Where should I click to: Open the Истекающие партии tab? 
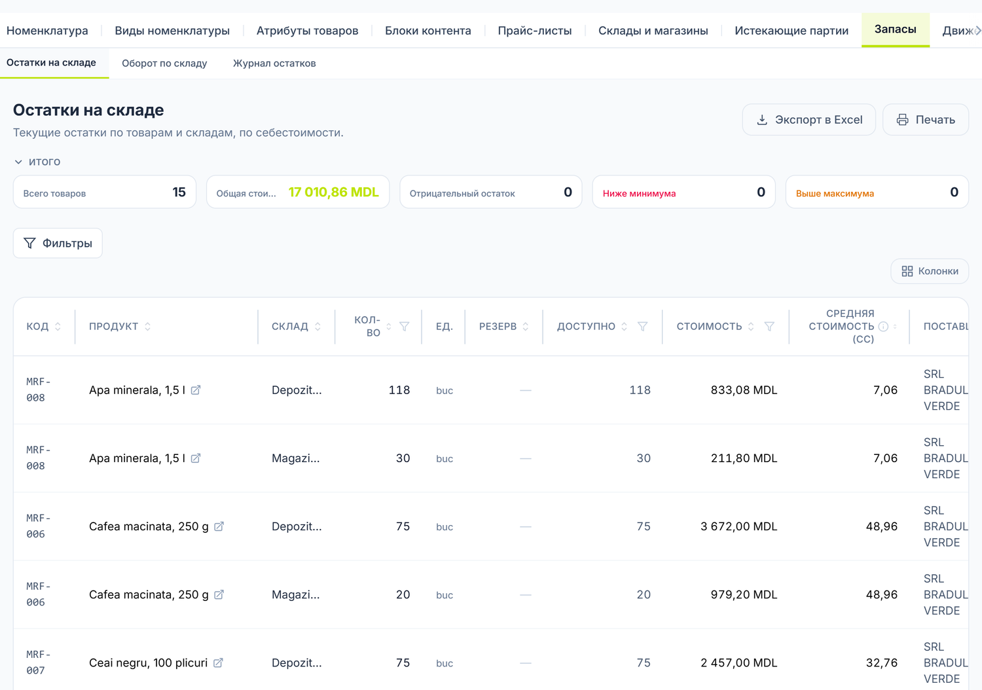(791, 31)
